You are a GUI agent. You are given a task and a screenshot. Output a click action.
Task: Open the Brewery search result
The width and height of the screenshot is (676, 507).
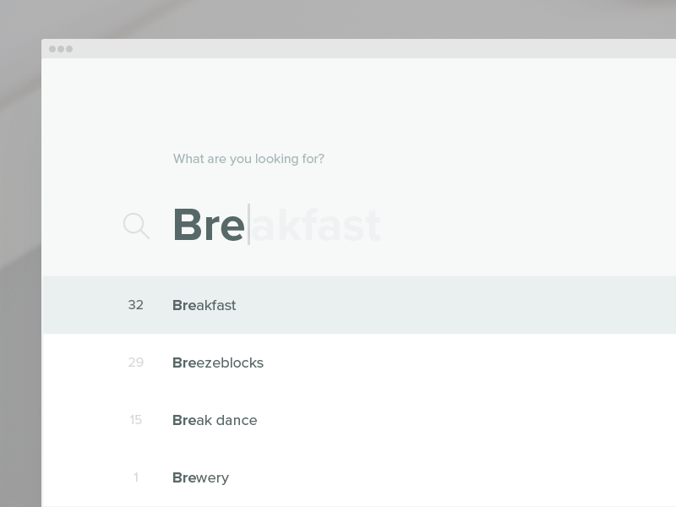tap(201, 477)
